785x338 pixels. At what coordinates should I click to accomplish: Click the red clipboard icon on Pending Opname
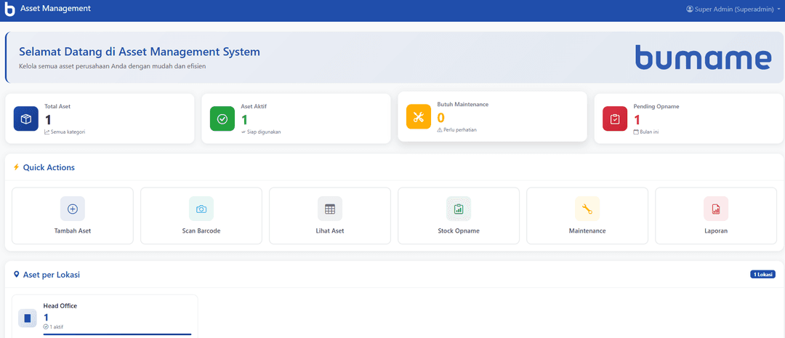pyautogui.click(x=615, y=118)
